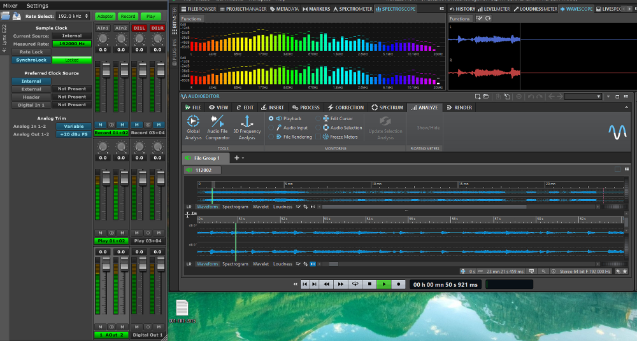Click the green Adapter button
Viewport: 637px width, 341px height.
(104, 16)
